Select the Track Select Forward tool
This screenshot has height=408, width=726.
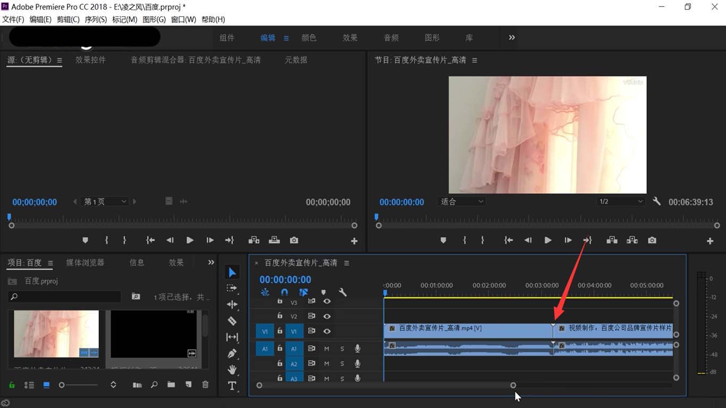(x=232, y=288)
